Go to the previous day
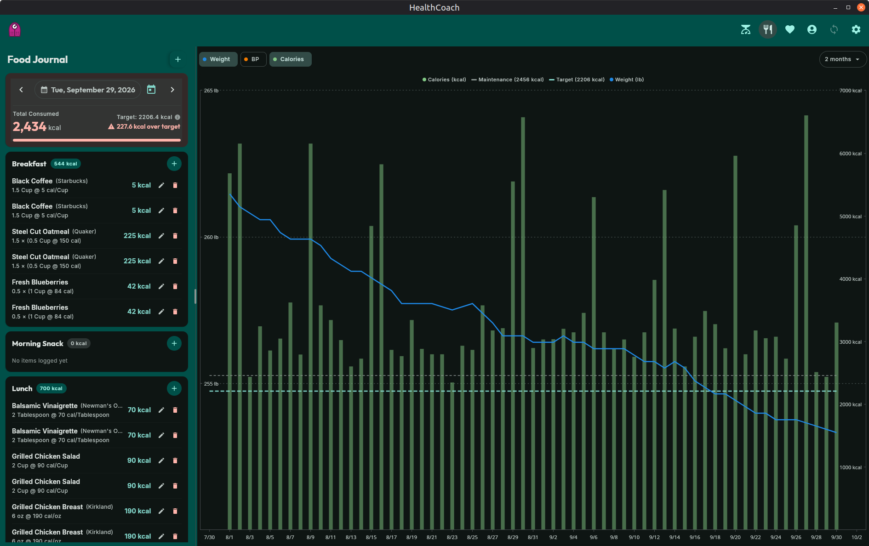 21,90
